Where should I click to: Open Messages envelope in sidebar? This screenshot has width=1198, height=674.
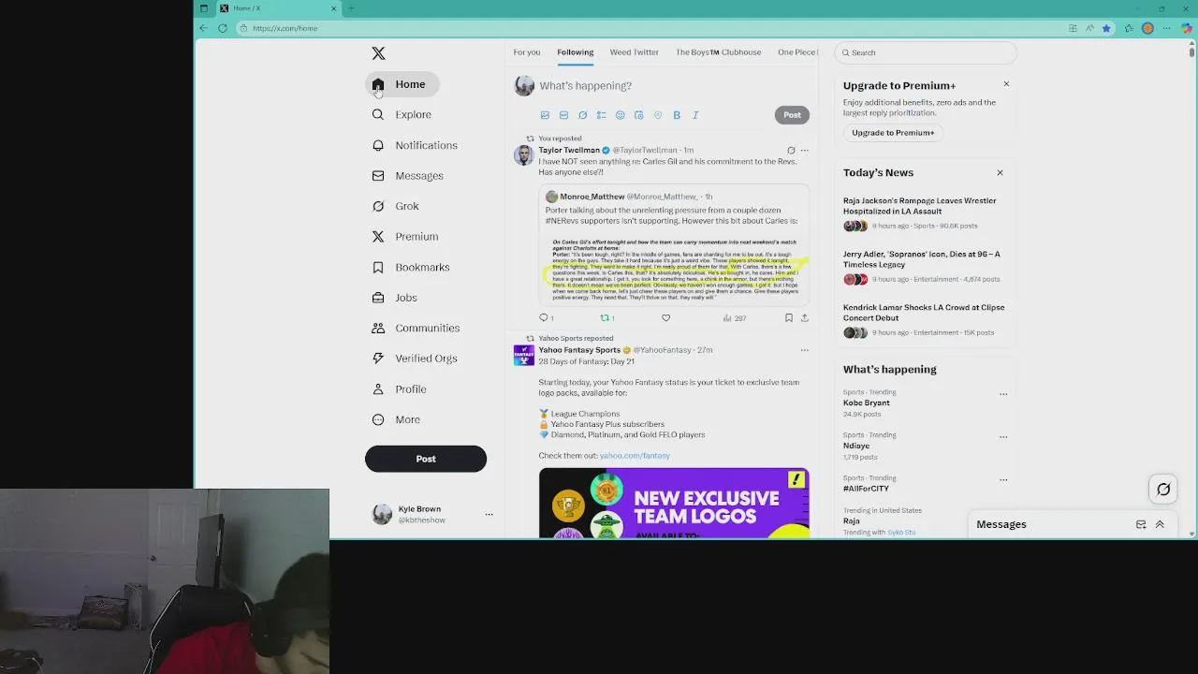point(407,176)
